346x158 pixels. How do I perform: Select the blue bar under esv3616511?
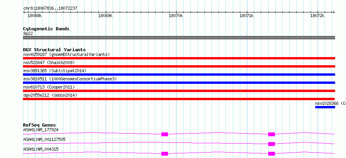[x=179, y=83]
